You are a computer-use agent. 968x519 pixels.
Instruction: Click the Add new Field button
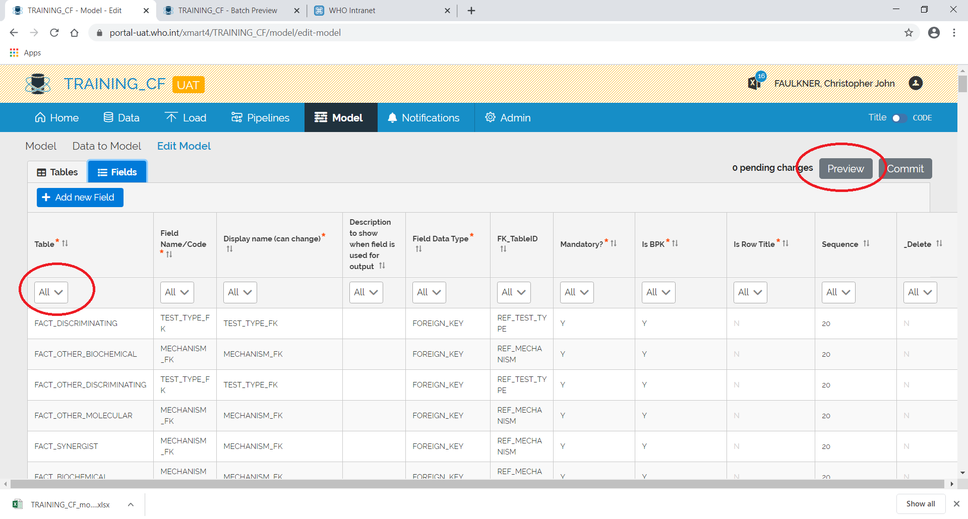(80, 198)
